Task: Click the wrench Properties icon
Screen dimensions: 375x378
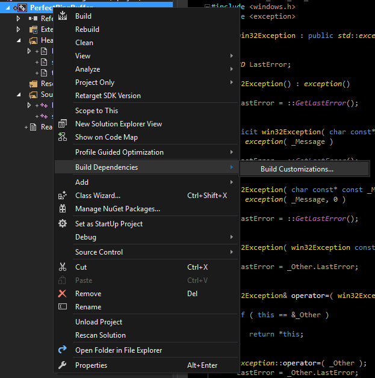Action: click(63, 365)
